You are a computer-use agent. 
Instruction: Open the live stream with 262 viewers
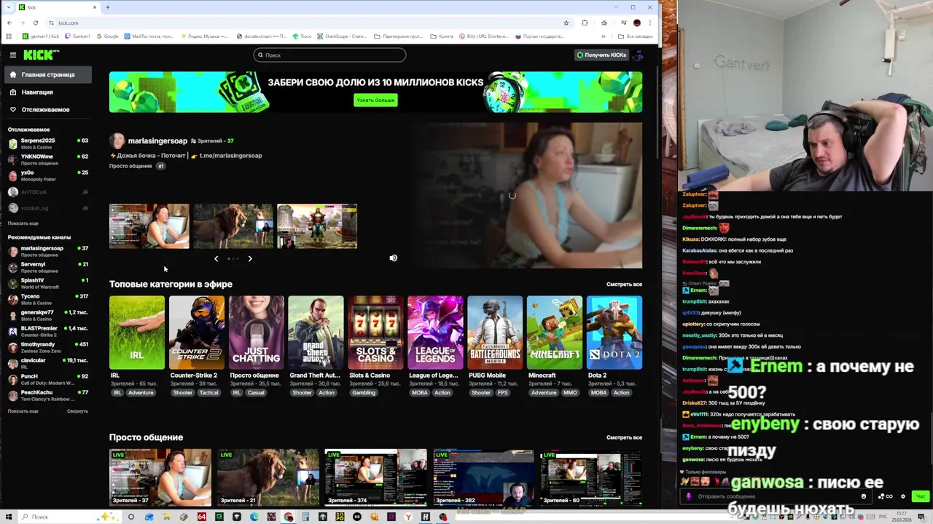coord(483,477)
